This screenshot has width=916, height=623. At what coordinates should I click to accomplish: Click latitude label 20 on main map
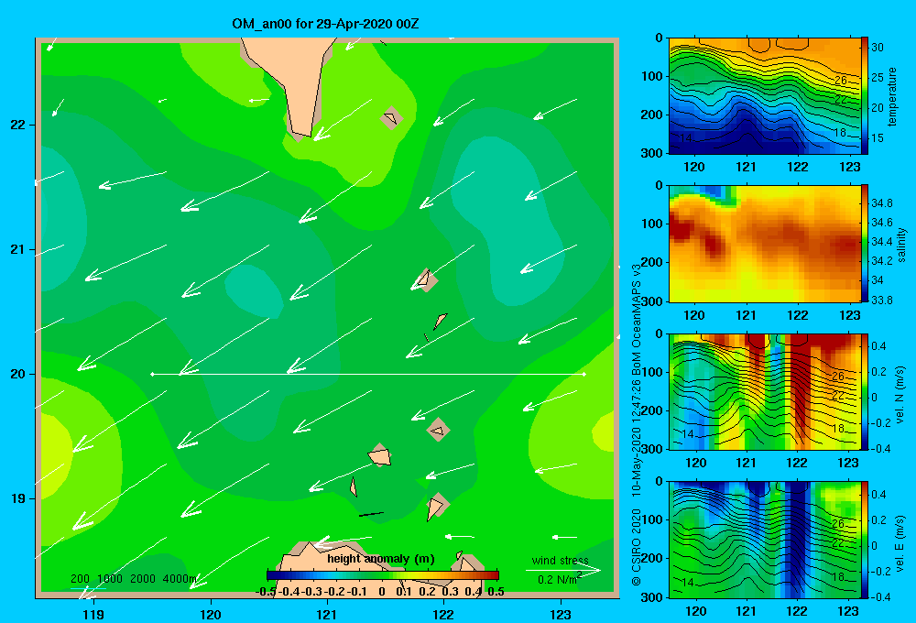(18, 374)
